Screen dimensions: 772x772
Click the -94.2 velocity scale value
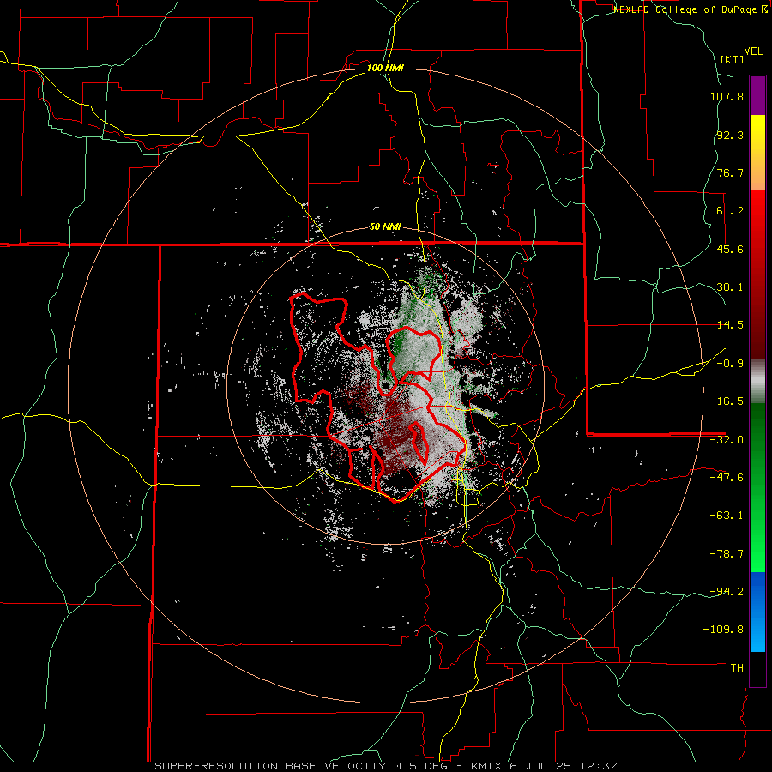pyautogui.click(x=727, y=591)
